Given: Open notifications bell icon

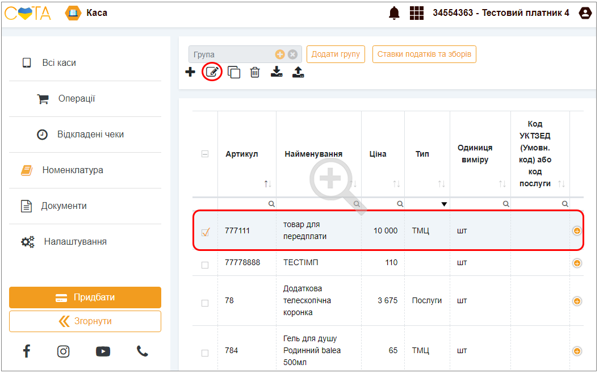Looking at the screenshot, I should [394, 13].
